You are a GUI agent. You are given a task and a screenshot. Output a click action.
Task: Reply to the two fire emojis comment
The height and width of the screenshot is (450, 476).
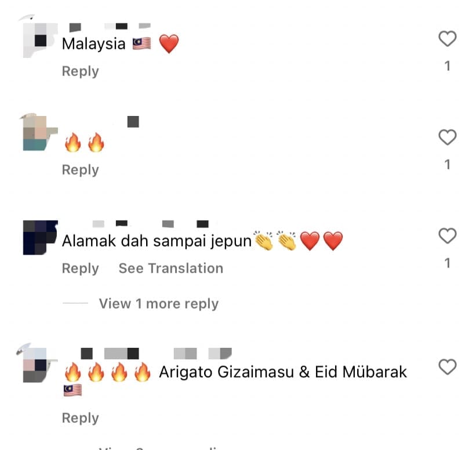(x=81, y=170)
